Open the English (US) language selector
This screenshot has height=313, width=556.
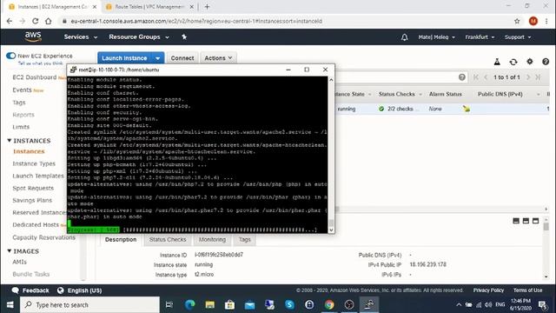click(79, 290)
